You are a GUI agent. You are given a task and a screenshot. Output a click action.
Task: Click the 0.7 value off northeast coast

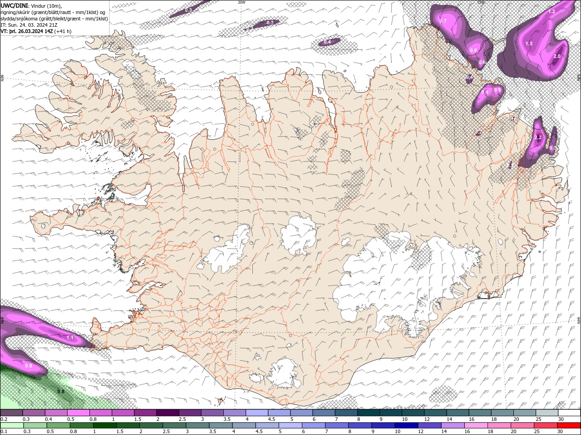[443, 21]
